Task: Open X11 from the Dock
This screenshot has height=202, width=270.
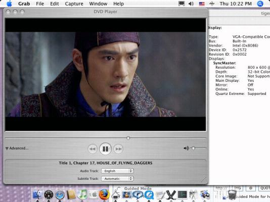Action: pyautogui.click(x=171, y=195)
